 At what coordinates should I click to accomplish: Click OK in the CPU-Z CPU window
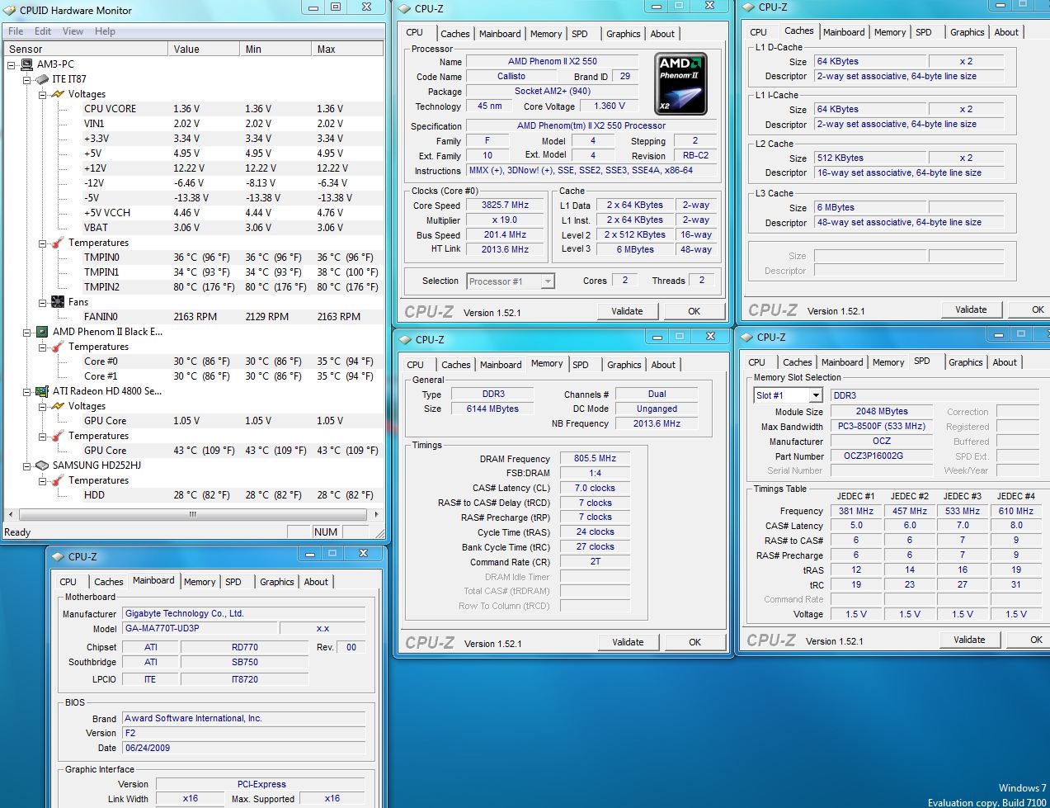[694, 311]
